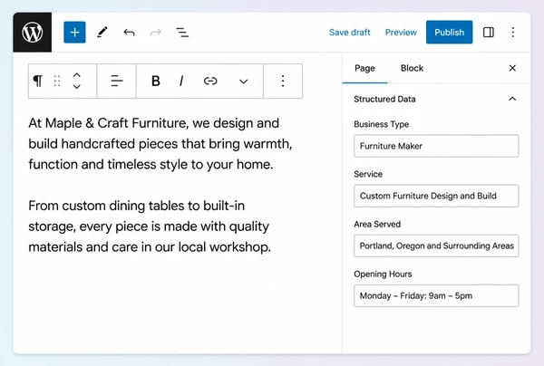
Task: Click the paragraph block type icon
Action: coord(37,81)
